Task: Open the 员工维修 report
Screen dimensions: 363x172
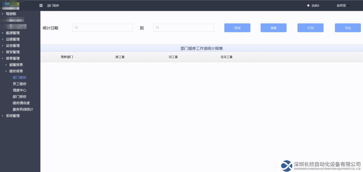Action: tap(19, 84)
